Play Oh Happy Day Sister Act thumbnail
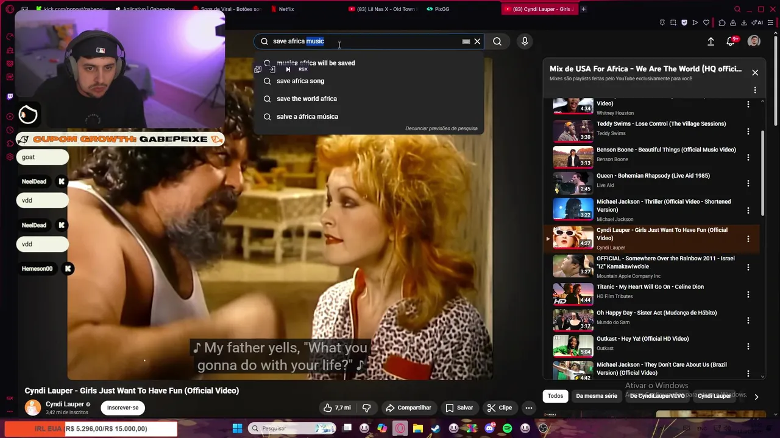The width and height of the screenshot is (780, 438). tap(573, 320)
